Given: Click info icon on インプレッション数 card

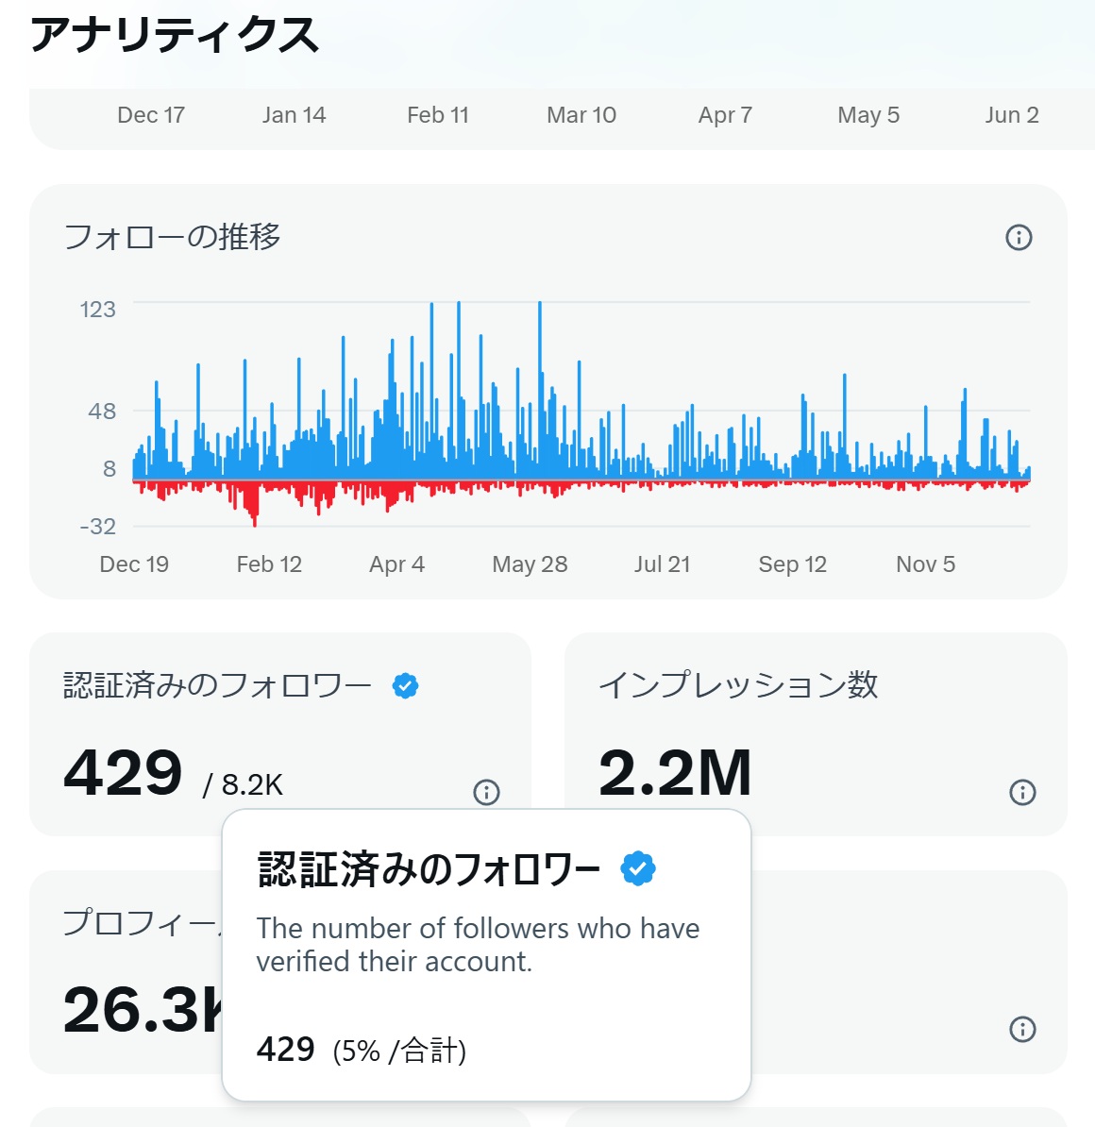Looking at the screenshot, I should coord(1020,792).
